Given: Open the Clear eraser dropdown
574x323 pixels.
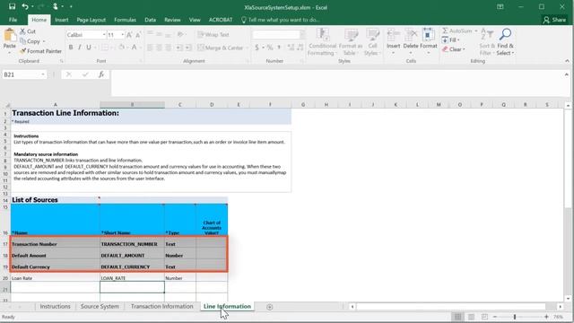Looking at the screenshot, I should point(453,49).
